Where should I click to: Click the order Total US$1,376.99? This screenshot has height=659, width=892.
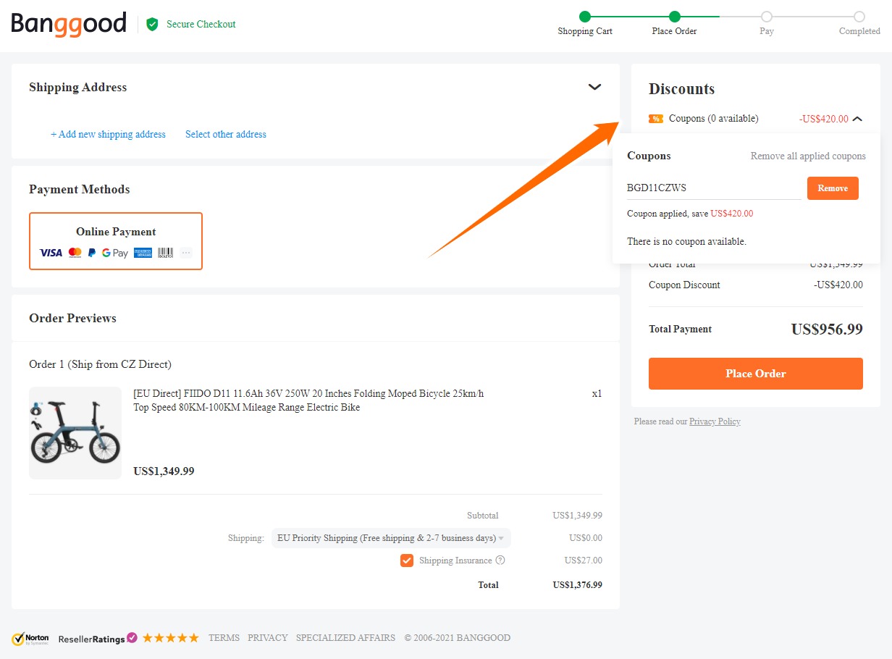point(577,585)
